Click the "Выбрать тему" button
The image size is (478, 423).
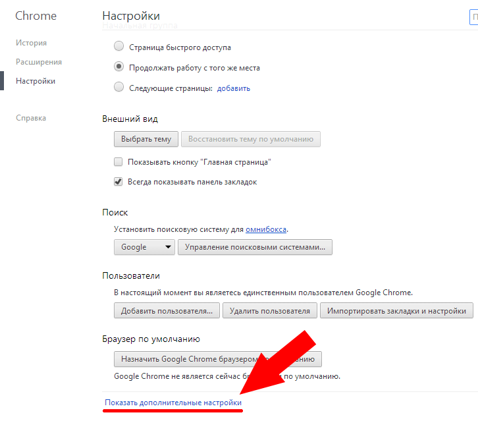(x=146, y=139)
